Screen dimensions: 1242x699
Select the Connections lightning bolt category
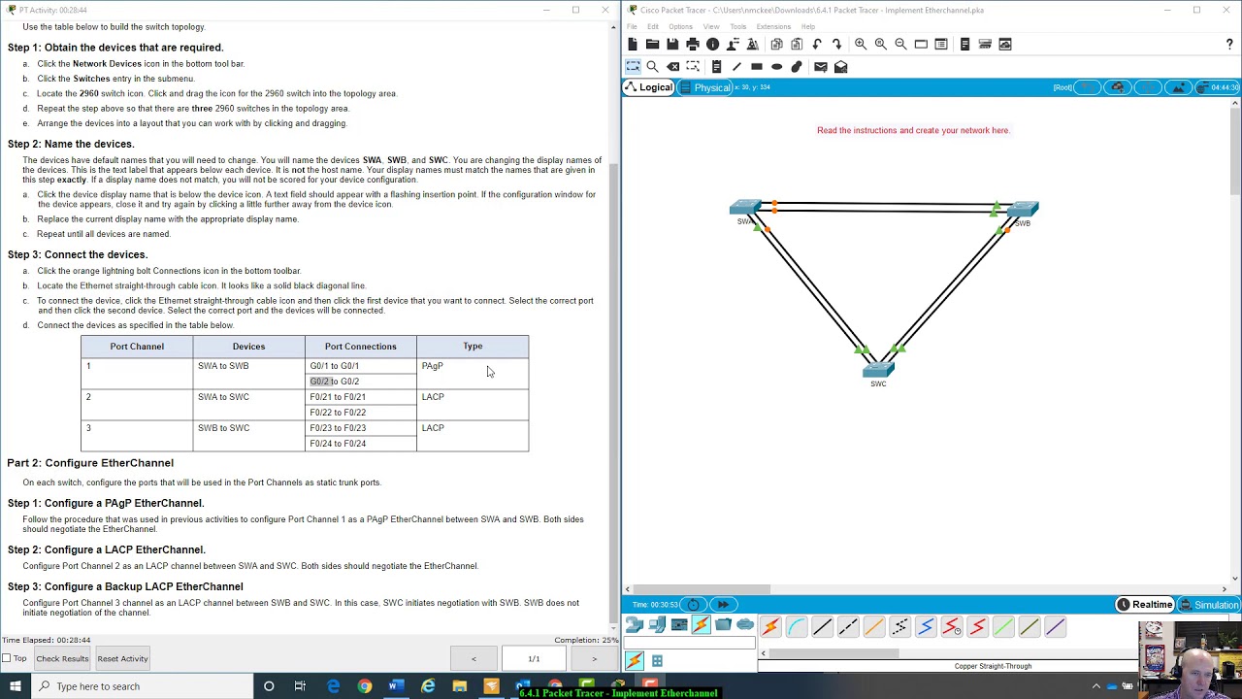702,625
